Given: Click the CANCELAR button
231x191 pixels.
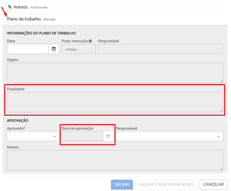Looking at the screenshot, I should pos(213,185).
